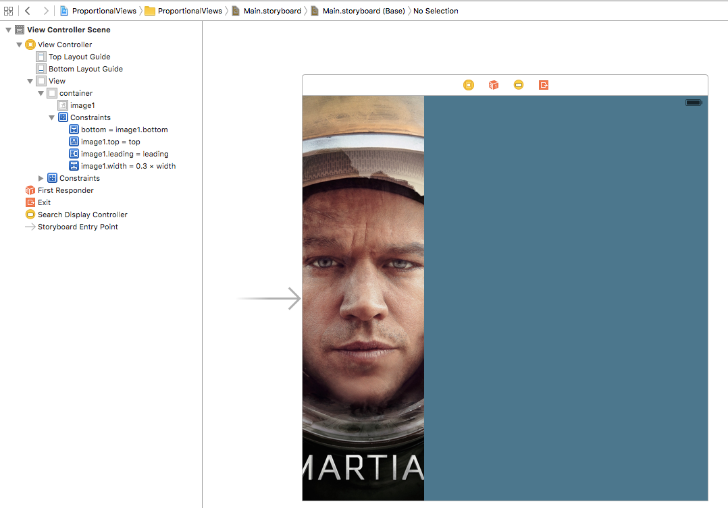This screenshot has width=728, height=508.
Task: Select Search Display Controller in outline
Action: (x=101, y=215)
